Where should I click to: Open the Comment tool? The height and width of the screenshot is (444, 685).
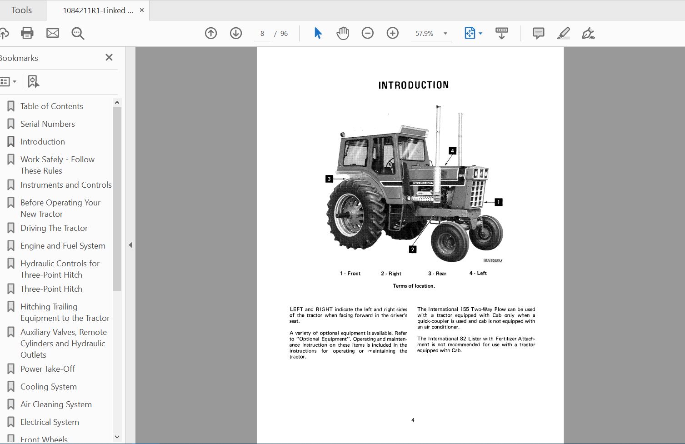pyautogui.click(x=538, y=33)
